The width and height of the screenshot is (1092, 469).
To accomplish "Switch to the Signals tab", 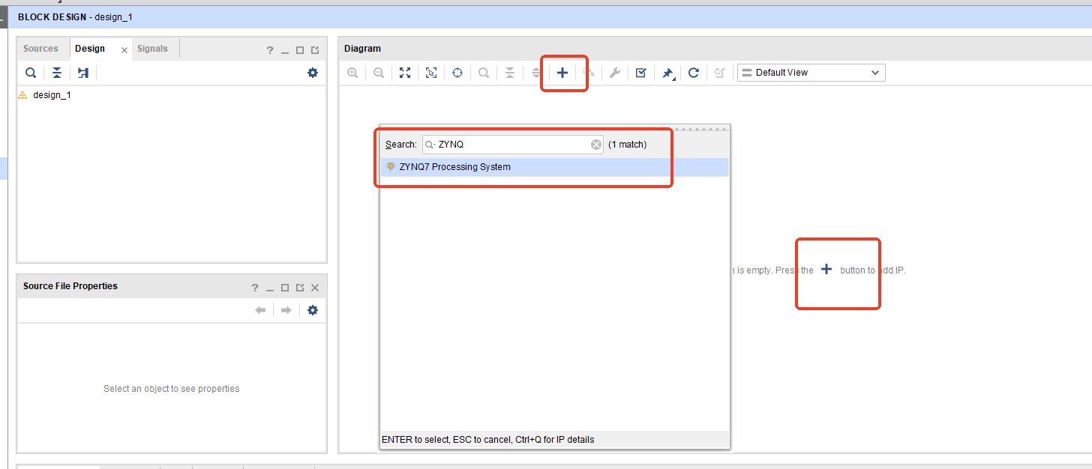I will click(152, 49).
